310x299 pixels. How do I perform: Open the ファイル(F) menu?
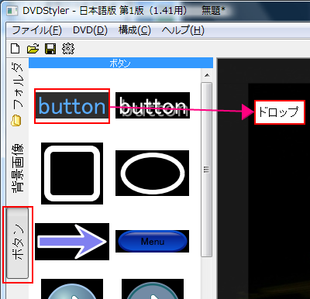pos(36,30)
